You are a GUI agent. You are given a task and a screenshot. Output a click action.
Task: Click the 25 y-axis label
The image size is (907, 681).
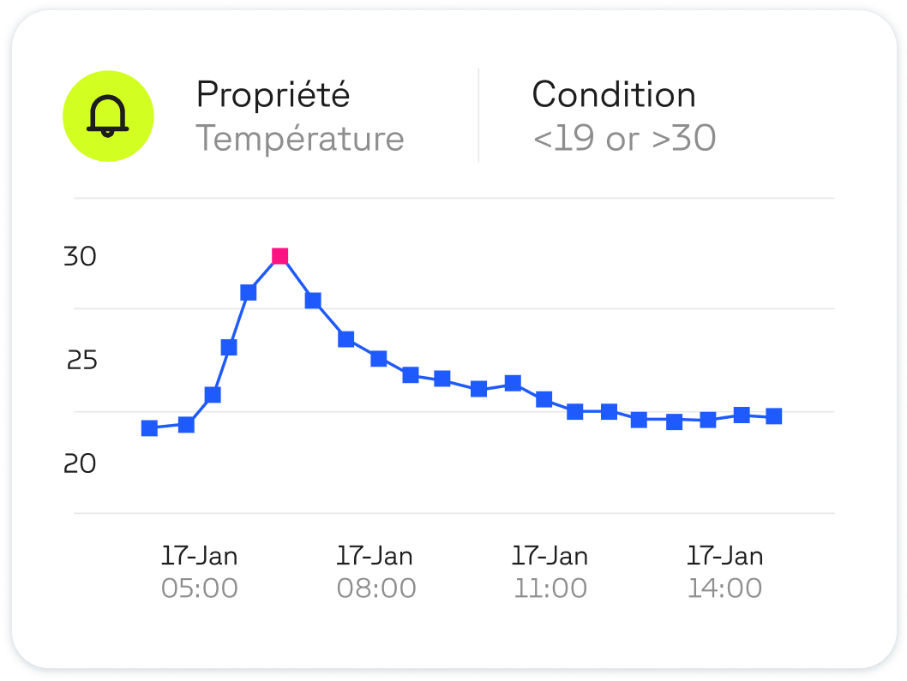point(81,361)
